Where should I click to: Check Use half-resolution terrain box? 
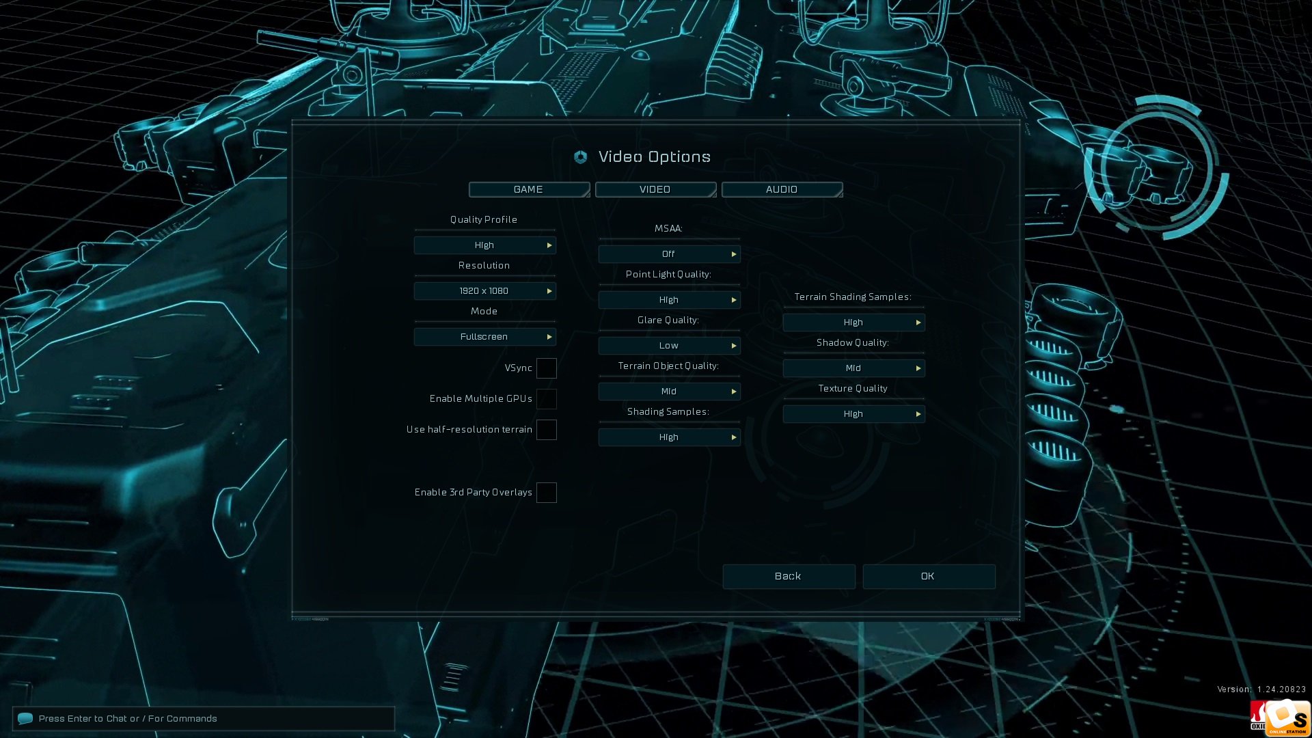(547, 430)
